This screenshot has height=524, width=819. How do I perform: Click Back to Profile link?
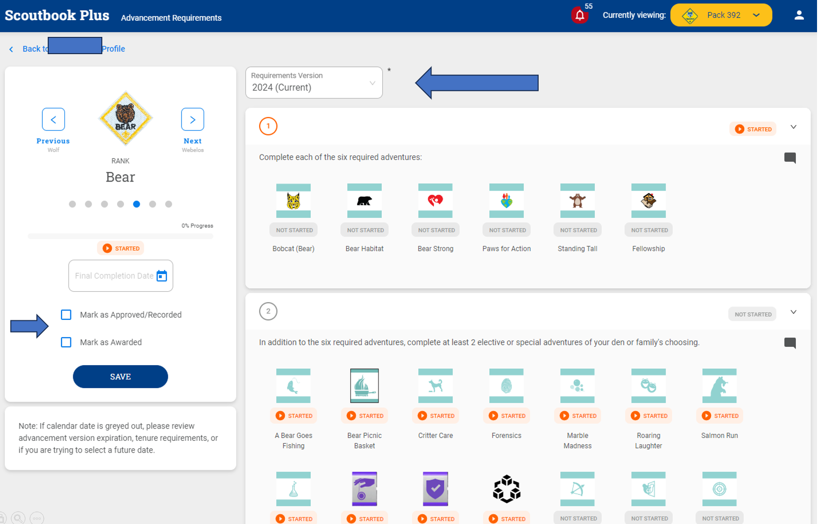67,49
